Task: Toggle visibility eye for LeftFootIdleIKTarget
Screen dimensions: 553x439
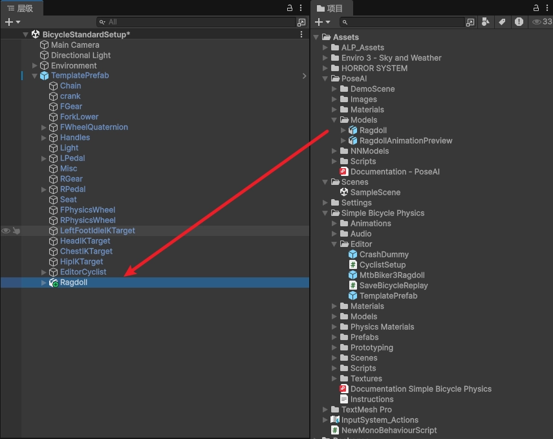Action: [6, 231]
